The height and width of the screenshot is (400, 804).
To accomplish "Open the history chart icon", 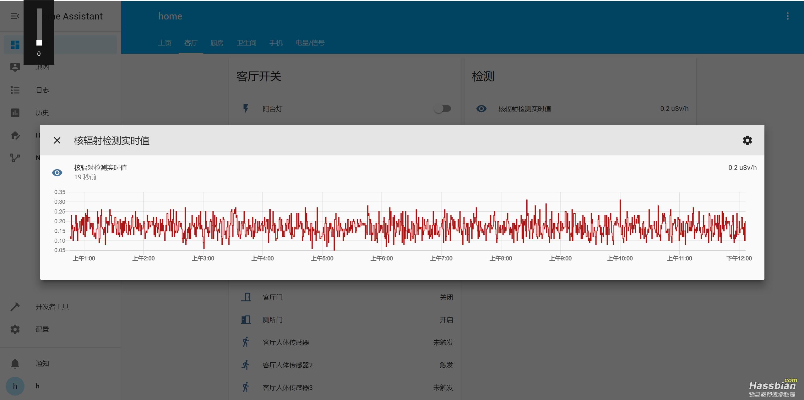I will tap(15, 113).
